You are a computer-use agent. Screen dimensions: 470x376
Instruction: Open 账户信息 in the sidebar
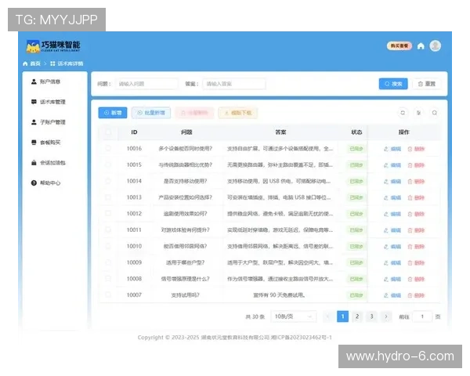[46, 81]
